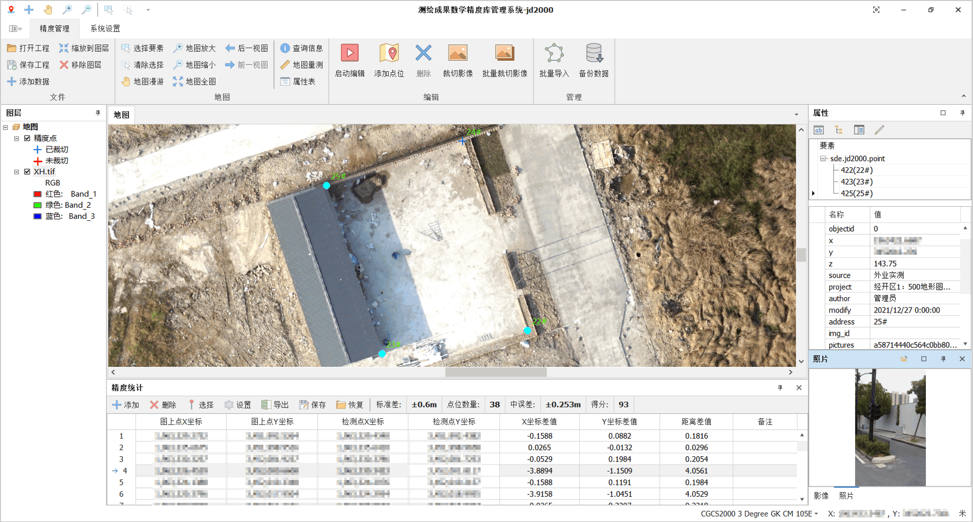Click the 蓝色 Band_3 blue swatch
This screenshot has width=973, height=522.
(37, 217)
